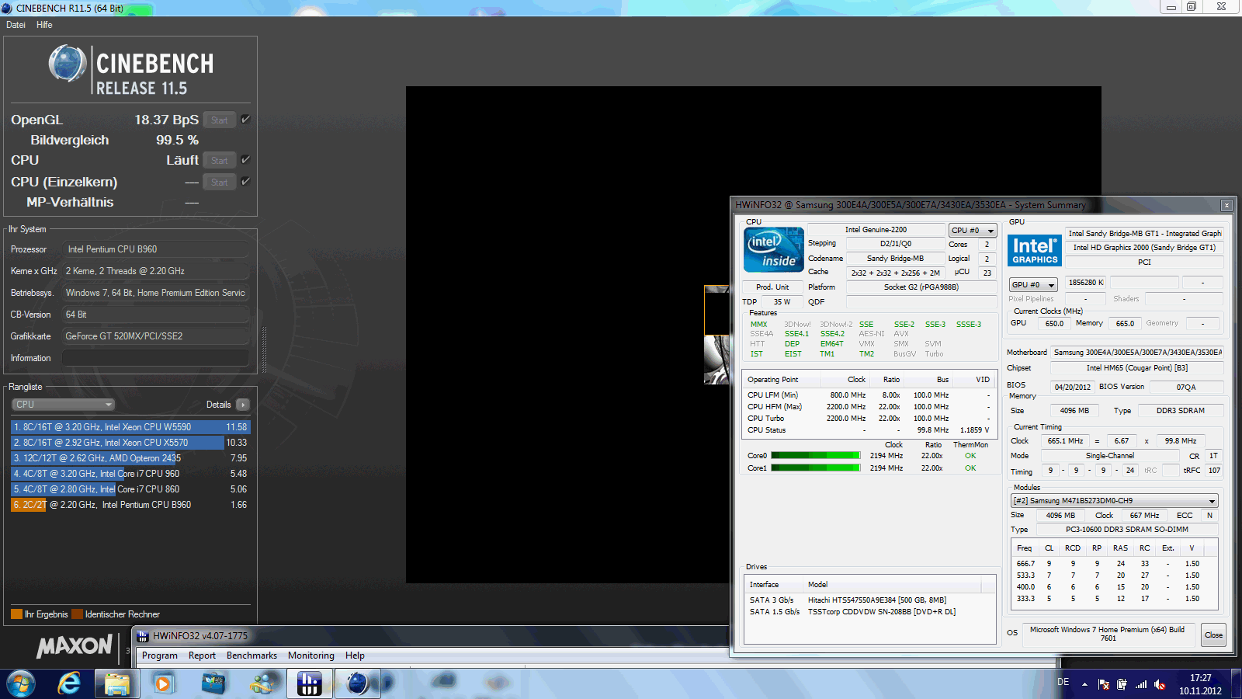Click the Information input field in Cinebench
This screenshot has width=1242, height=699.
pos(155,358)
